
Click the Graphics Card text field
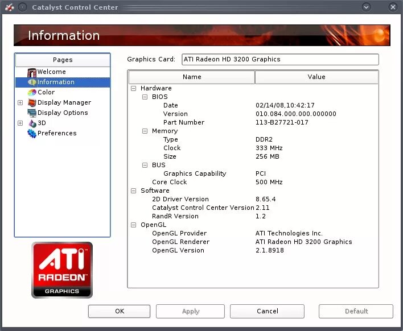280,59
